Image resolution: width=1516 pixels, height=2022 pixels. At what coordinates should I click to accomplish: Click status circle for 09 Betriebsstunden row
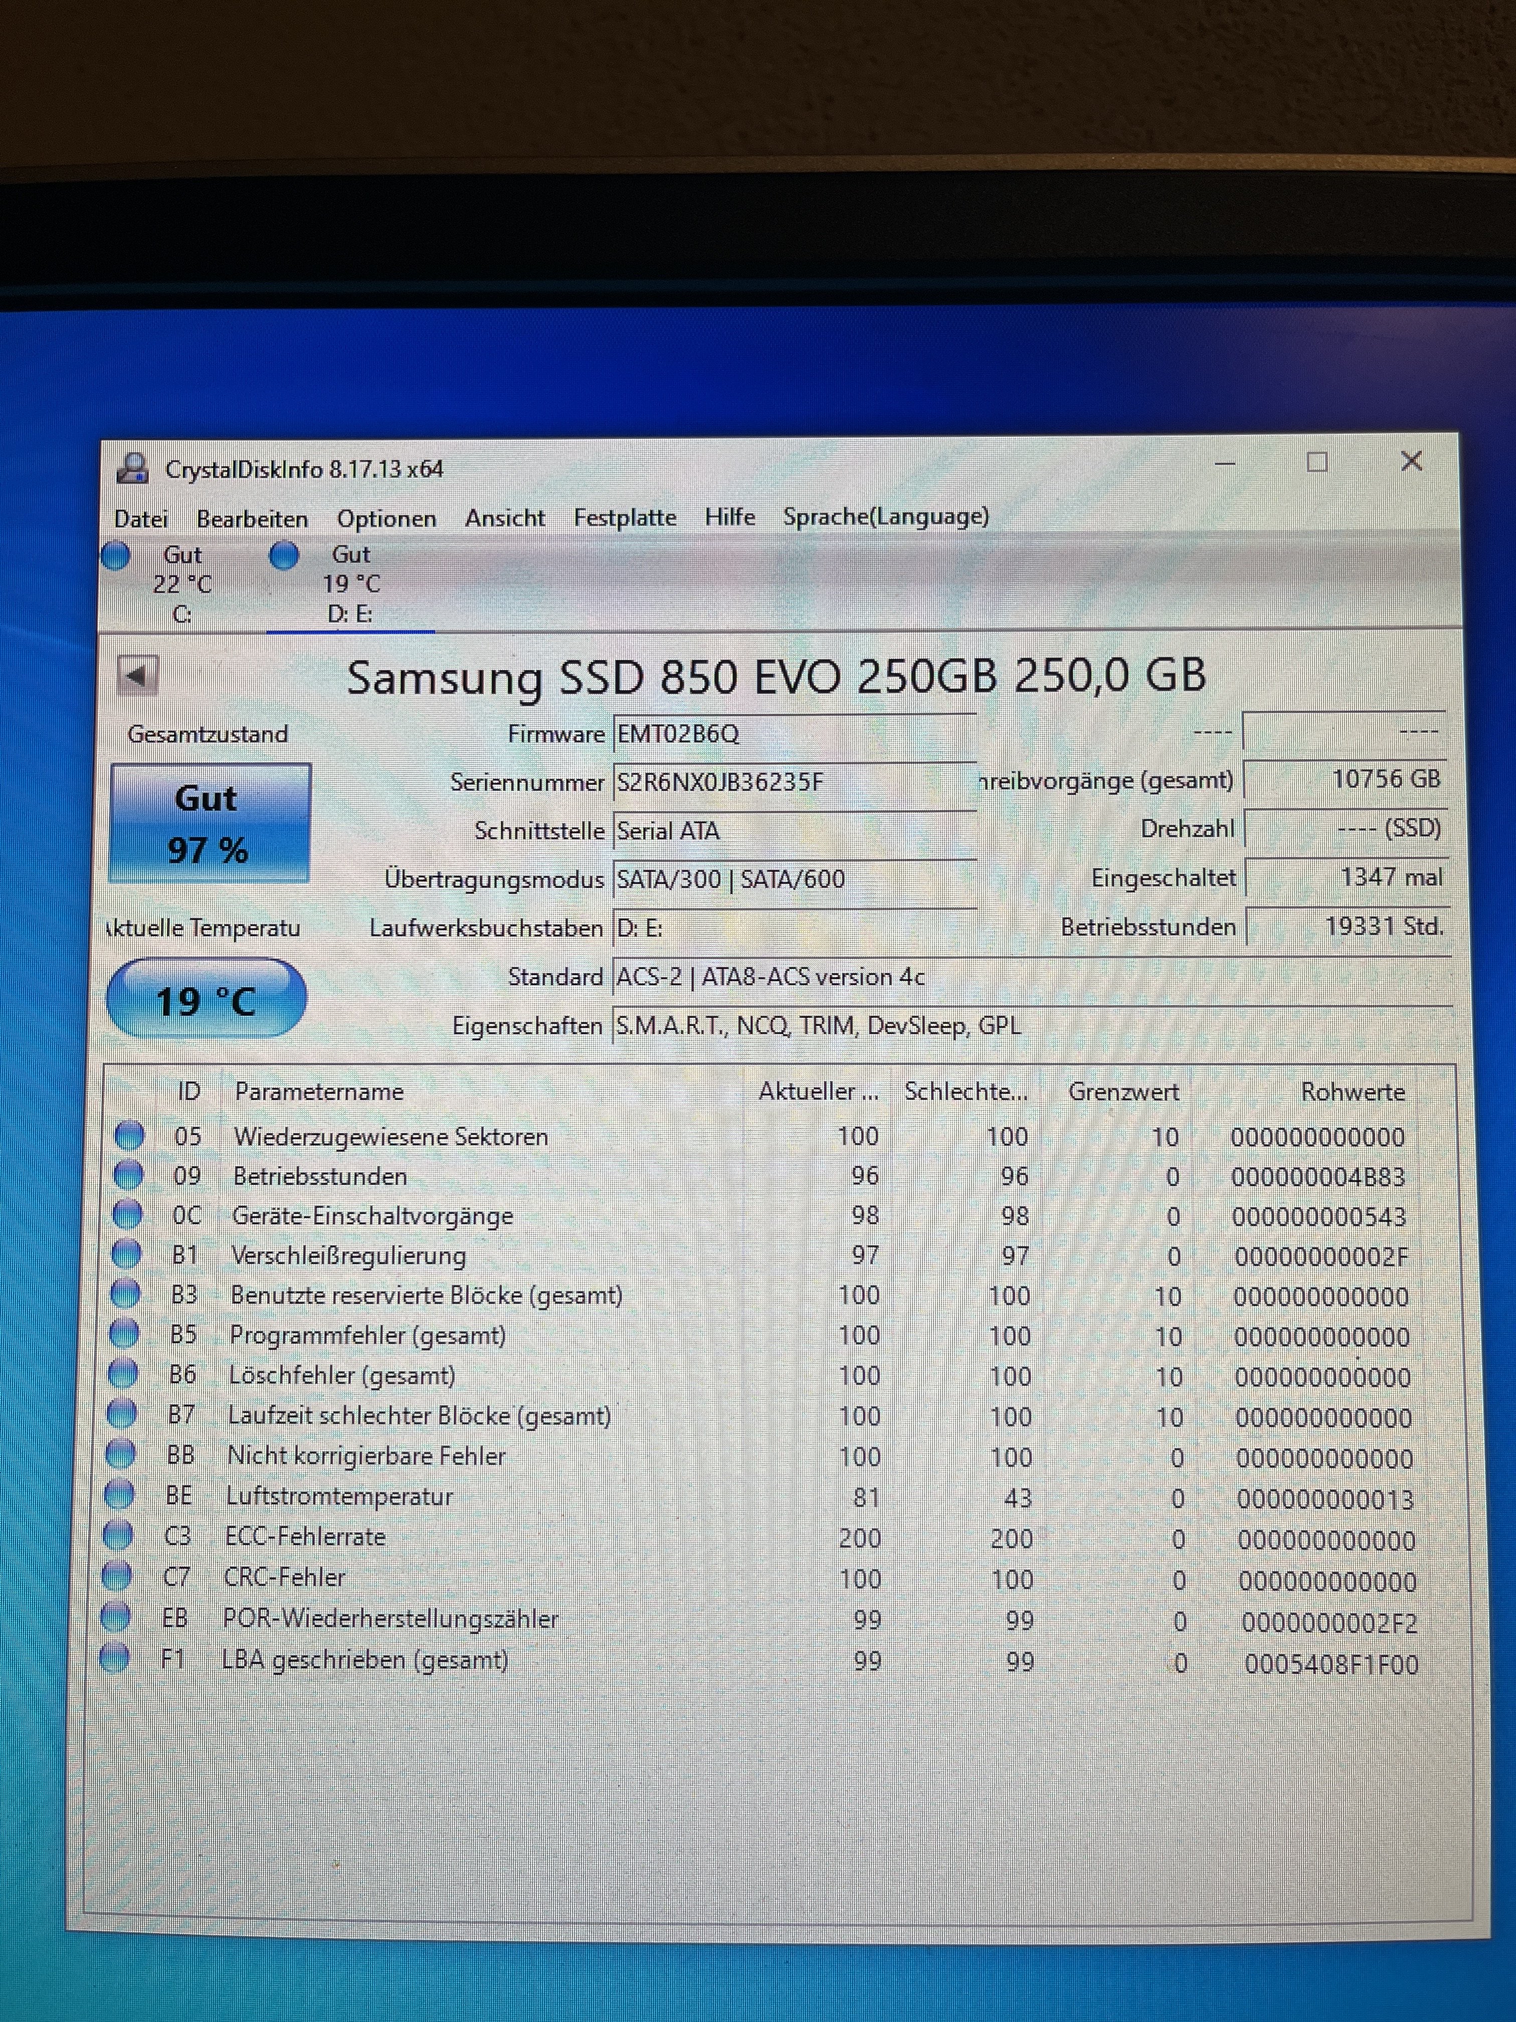pos(128,1175)
